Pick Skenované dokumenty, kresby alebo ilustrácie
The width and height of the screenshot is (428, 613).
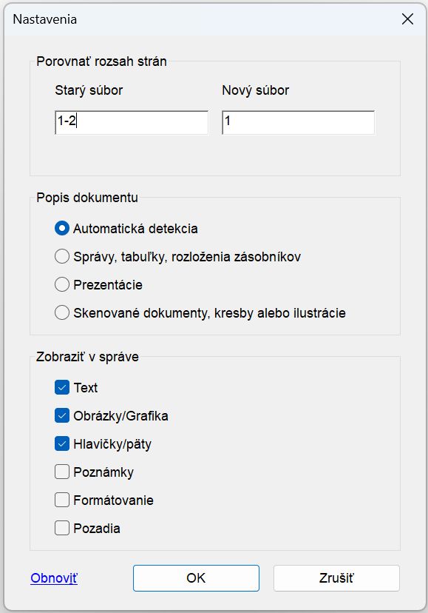click(x=62, y=312)
